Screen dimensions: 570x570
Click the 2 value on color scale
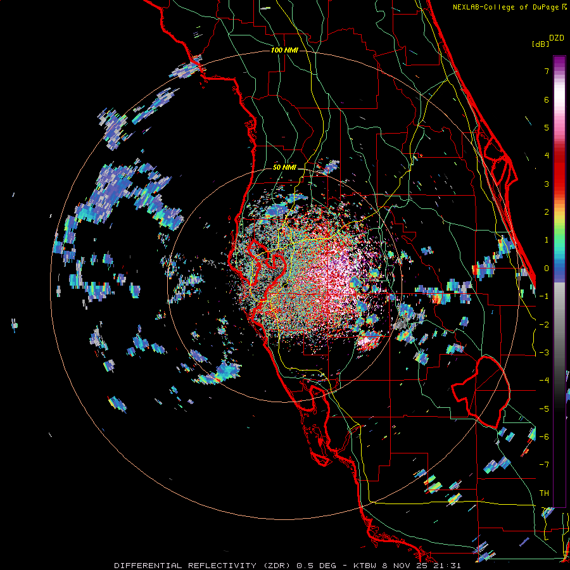pos(547,212)
